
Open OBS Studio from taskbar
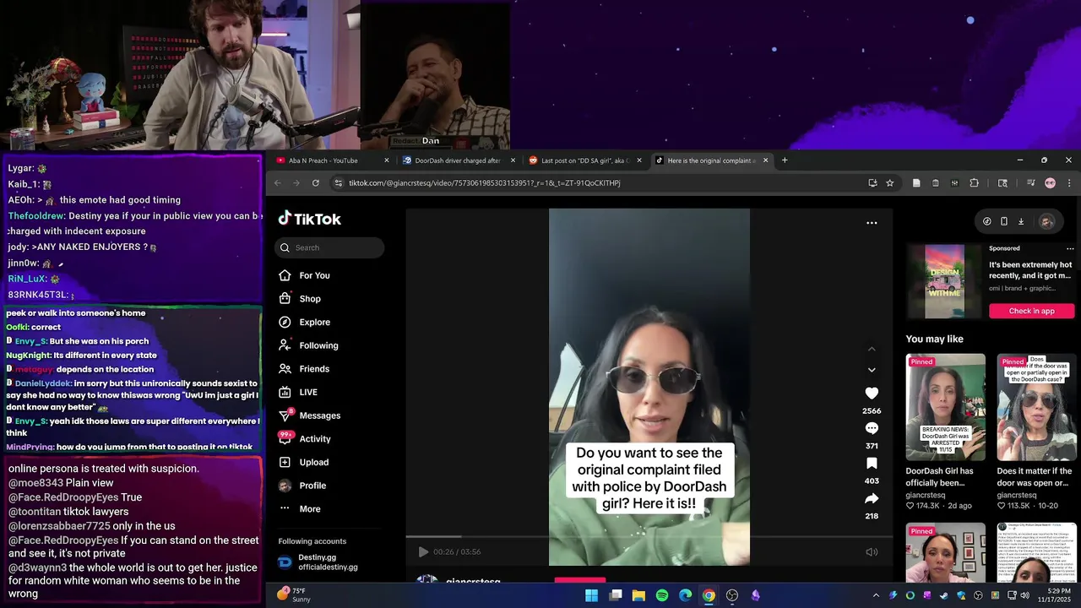tap(732, 595)
